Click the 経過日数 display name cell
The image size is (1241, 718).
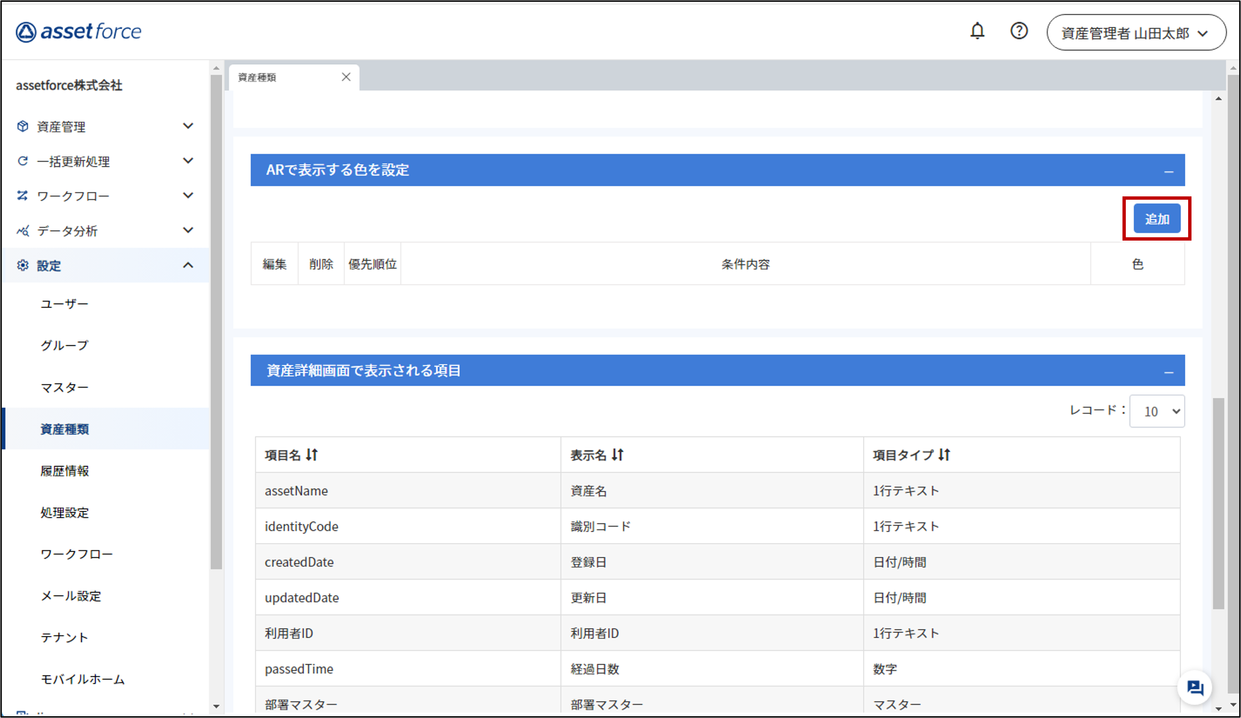click(712, 669)
